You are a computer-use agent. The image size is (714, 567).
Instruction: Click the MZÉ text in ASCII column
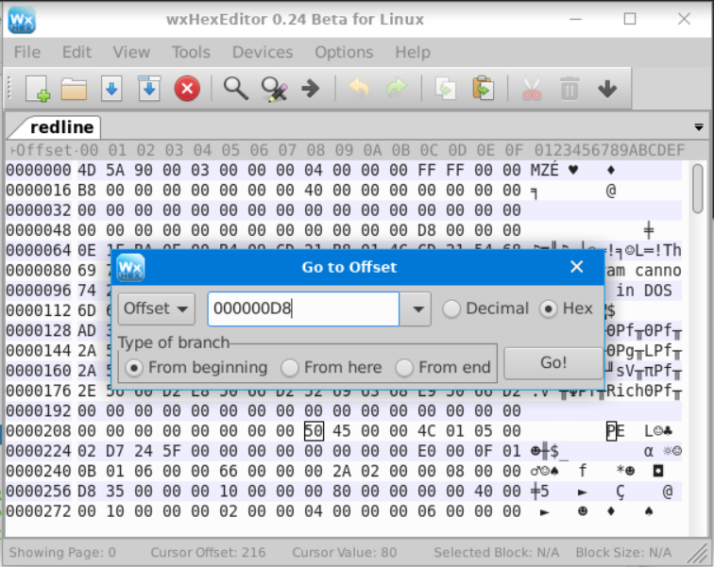(545, 171)
